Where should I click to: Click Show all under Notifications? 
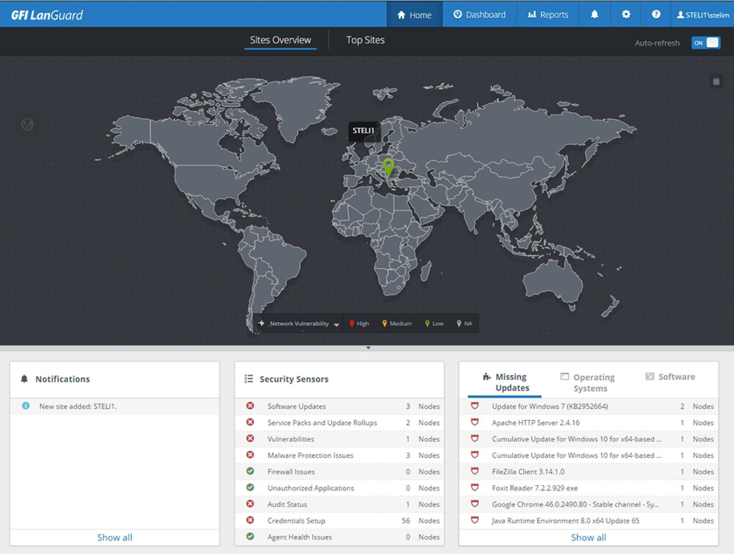click(x=115, y=537)
